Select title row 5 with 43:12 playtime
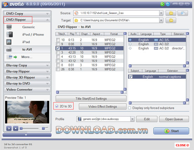 pos(90,61)
